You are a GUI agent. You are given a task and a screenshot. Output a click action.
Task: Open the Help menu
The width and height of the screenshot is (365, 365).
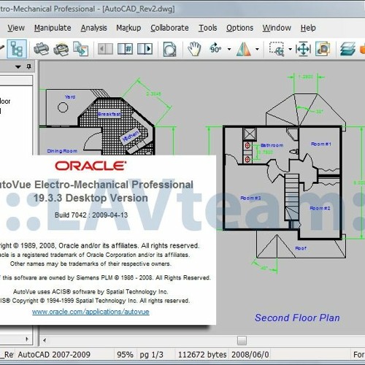308,28
